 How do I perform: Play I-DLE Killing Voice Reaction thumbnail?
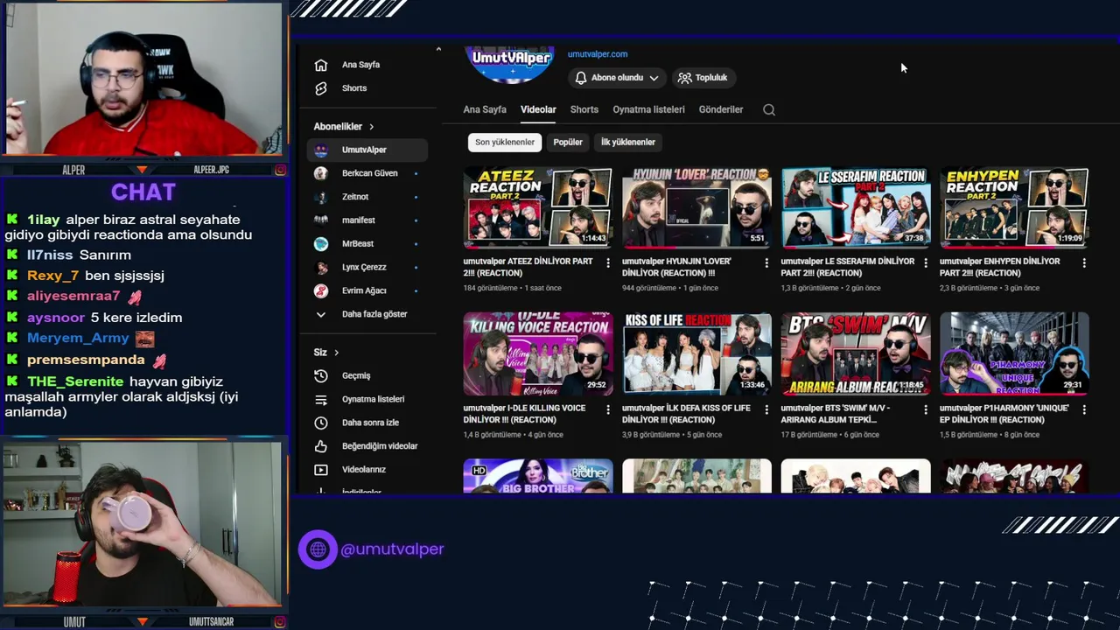pos(538,353)
